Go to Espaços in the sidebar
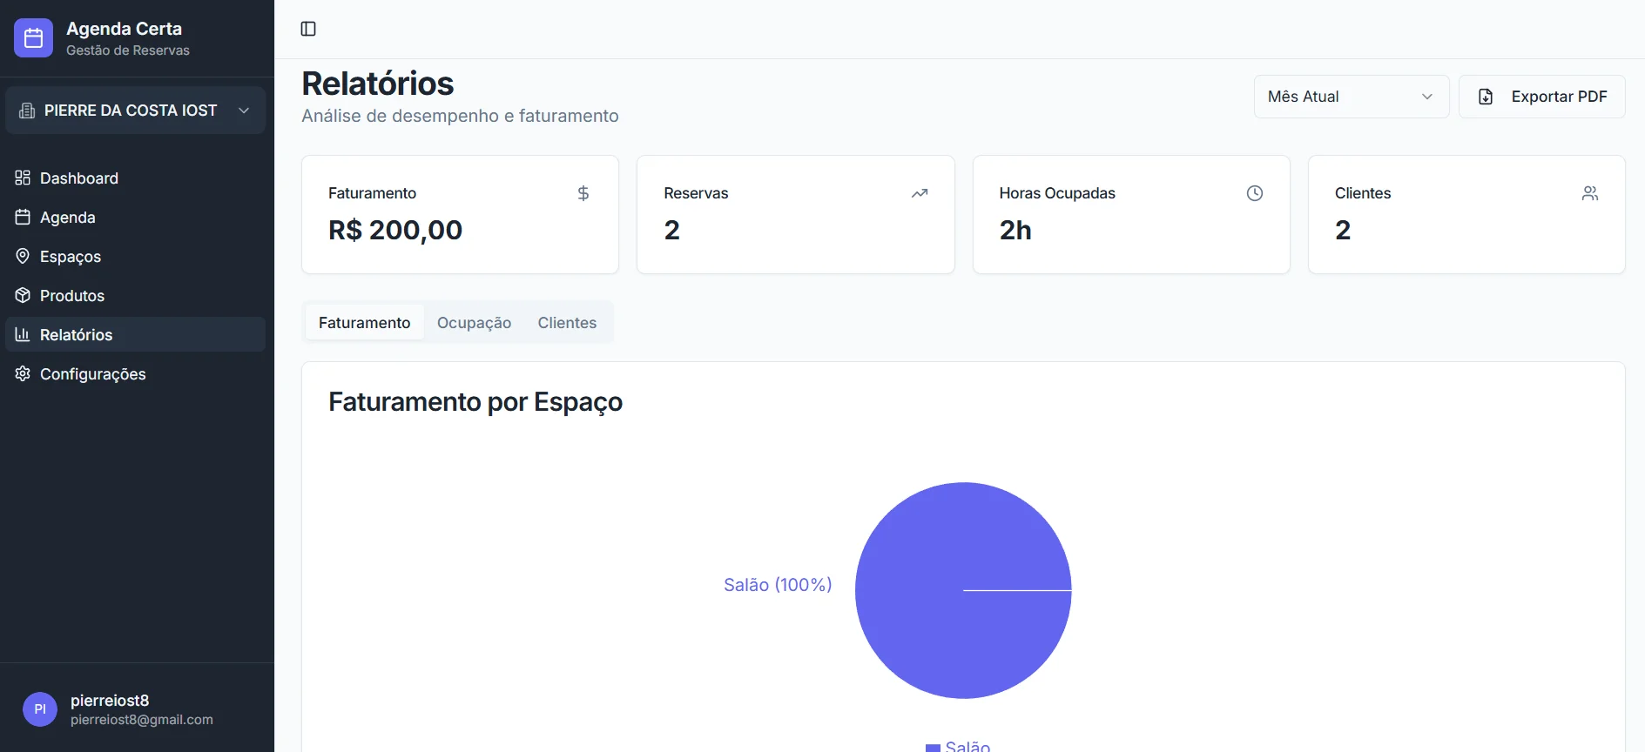The height and width of the screenshot is (752, 1645). click(x=70, y=257)
